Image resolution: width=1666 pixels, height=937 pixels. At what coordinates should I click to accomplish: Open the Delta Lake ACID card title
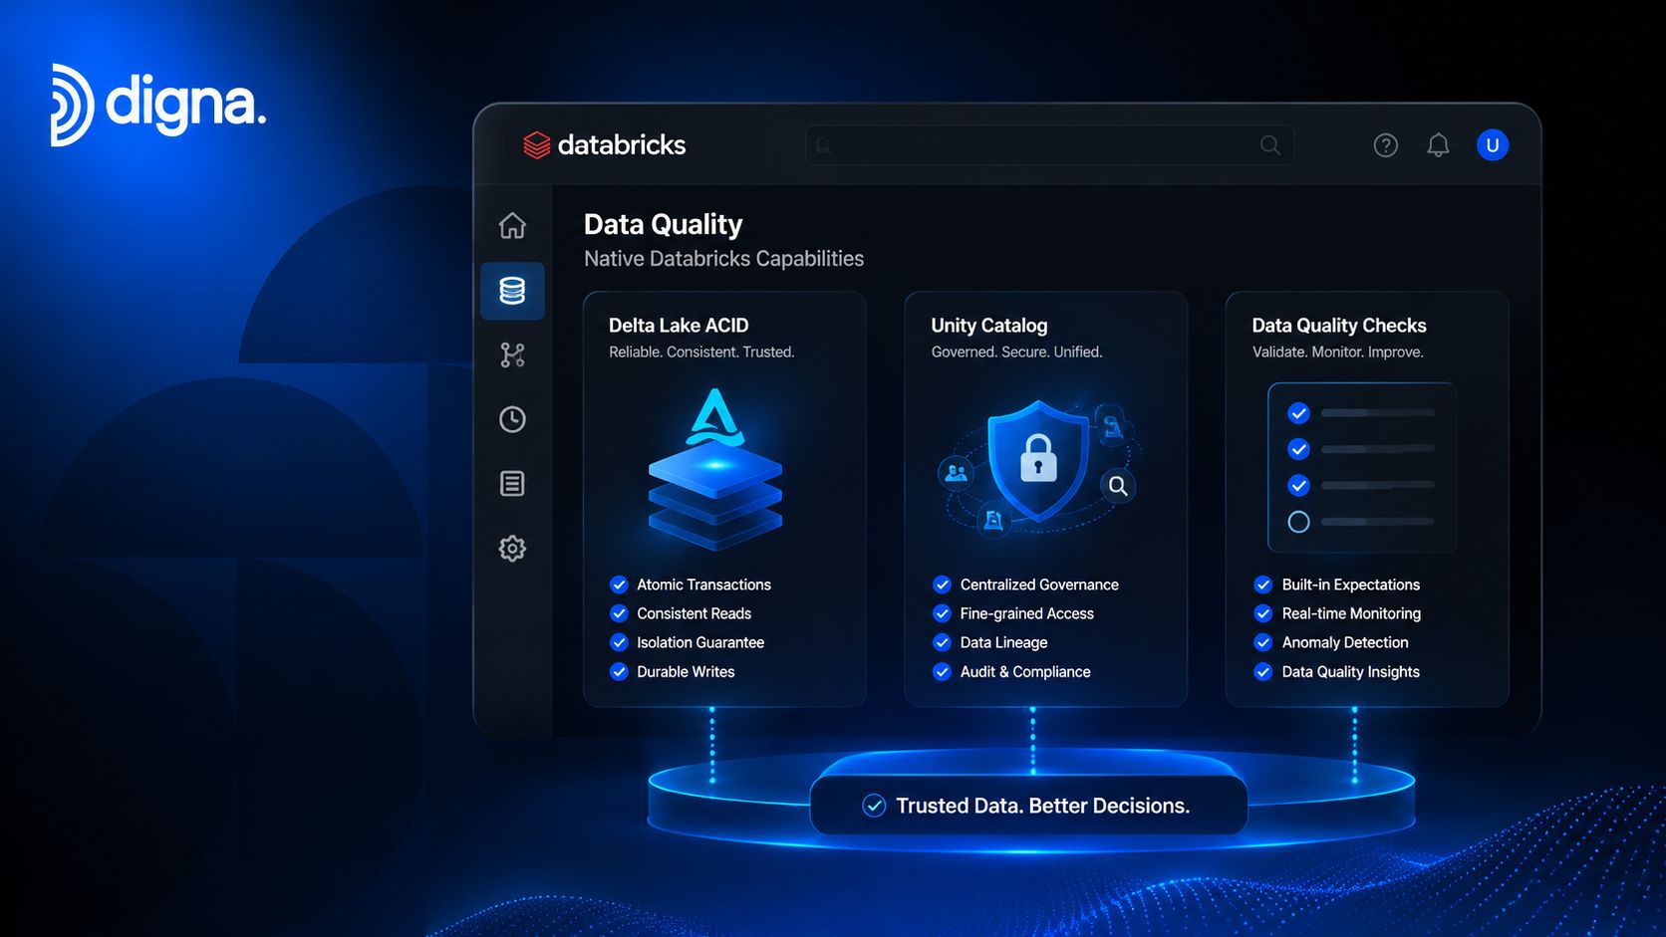679,326
